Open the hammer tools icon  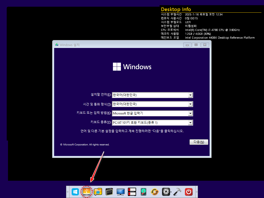coord(177,192)
